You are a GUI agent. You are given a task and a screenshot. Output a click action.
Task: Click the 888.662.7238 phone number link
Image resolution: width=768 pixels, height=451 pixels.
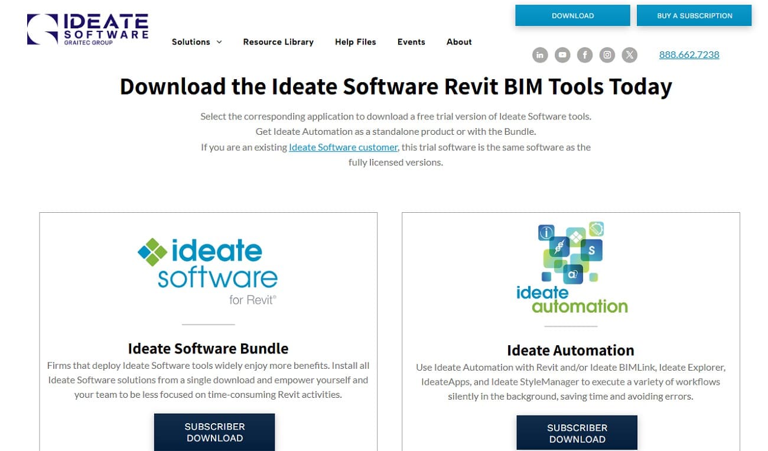(689, 55)
